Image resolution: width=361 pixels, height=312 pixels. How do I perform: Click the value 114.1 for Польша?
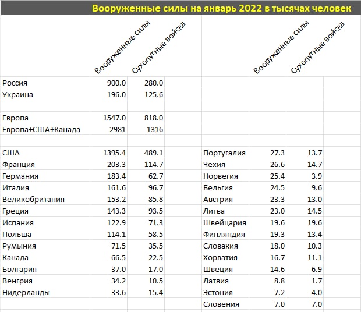tap(116, 234)
